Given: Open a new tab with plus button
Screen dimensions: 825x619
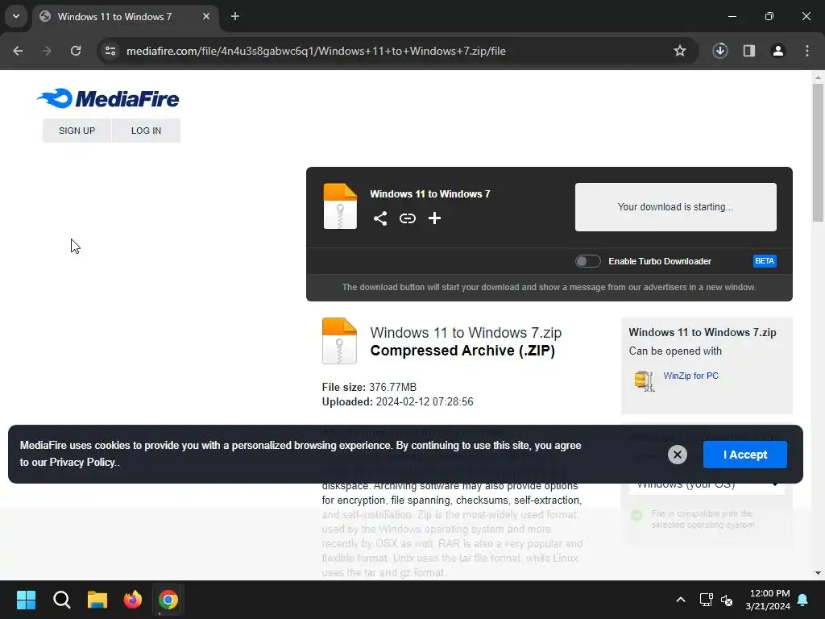Looking at the screenshot, I should 235,16.
